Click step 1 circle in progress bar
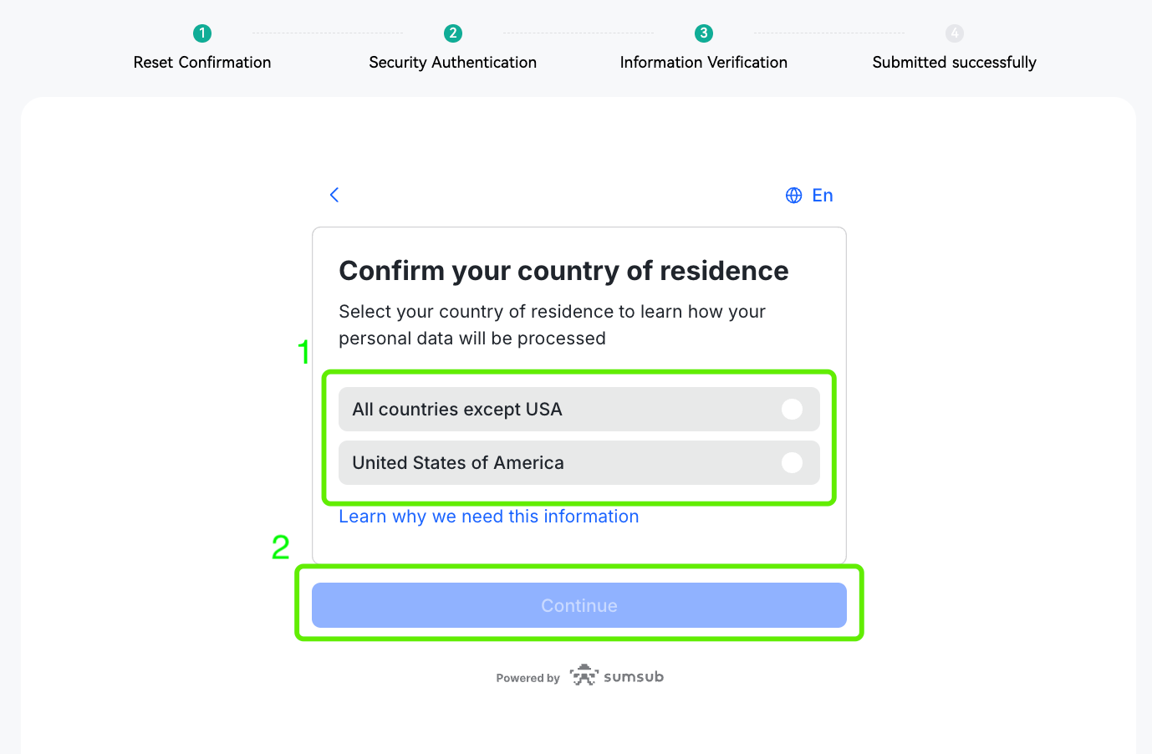1152x754 pixels. 202,33
